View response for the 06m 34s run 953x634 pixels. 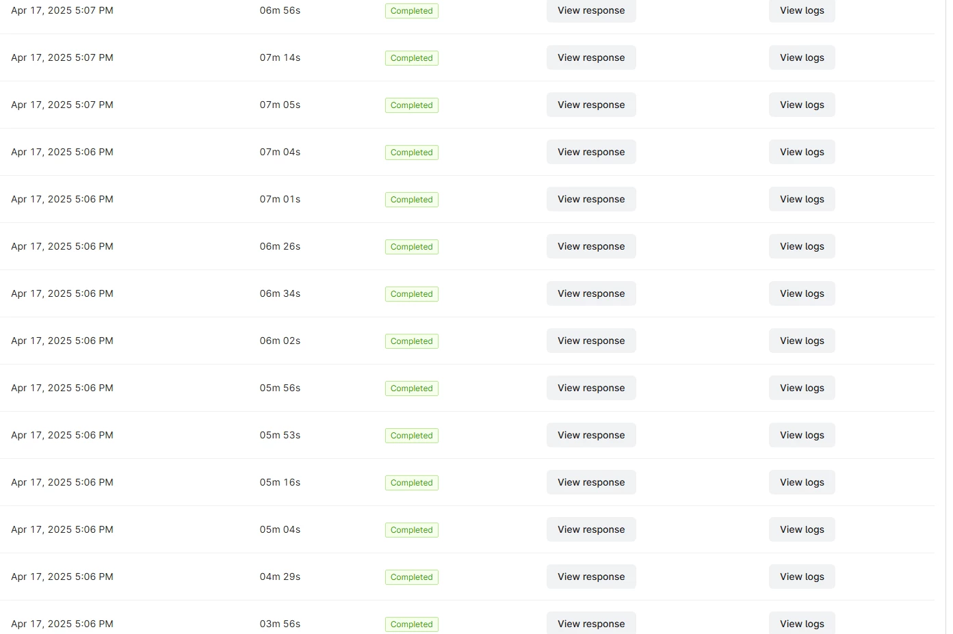click(590, 293)
